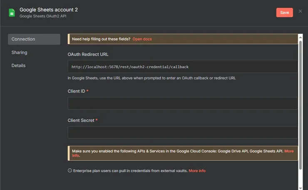Focus the Client Secret input field

[183, 132]
